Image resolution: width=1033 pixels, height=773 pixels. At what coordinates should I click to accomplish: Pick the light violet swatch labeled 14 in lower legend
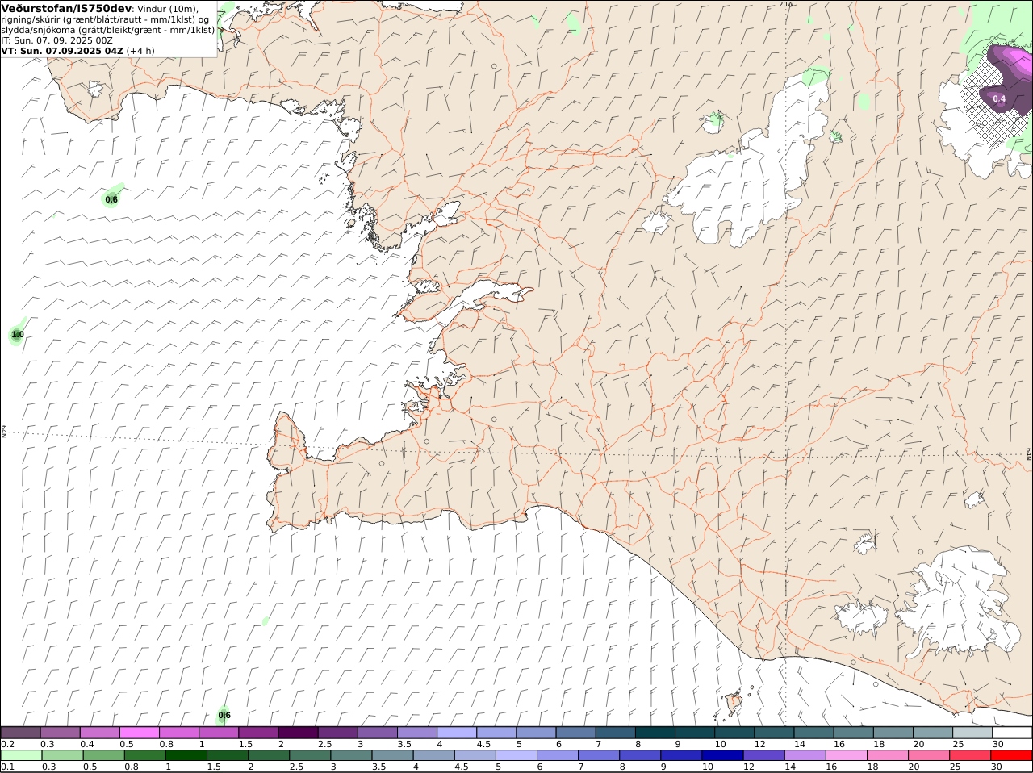pyautogui.click(x=805, y=756)
